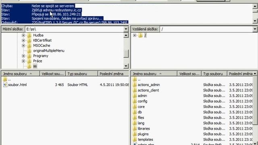Click the message log scroll down arrow
Viewport: 258px width, 145px height.
255,21
